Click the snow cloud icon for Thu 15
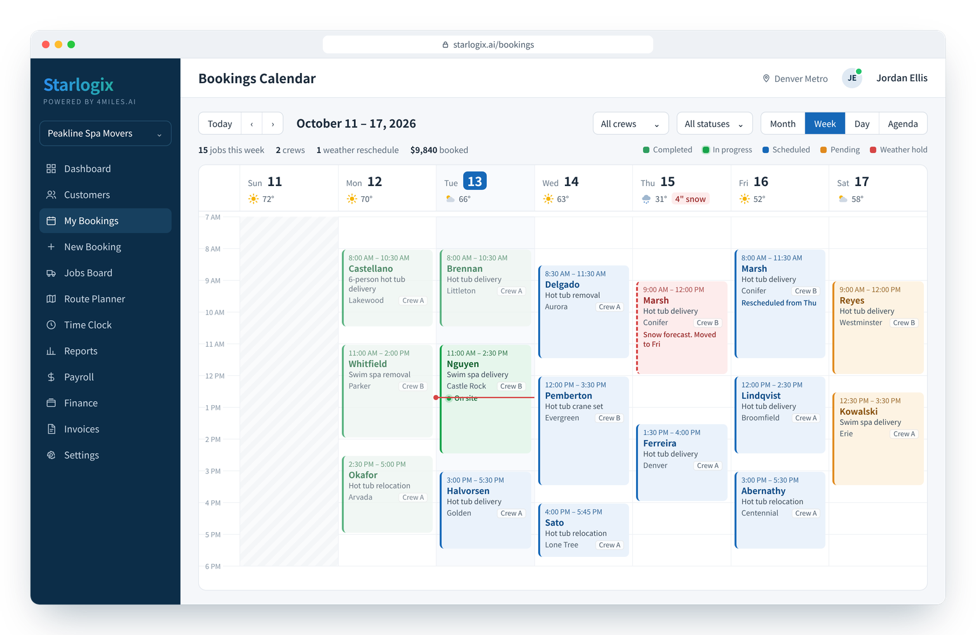Screen dimensions: 976x635 pyautogui.click(x=646, y=199)
